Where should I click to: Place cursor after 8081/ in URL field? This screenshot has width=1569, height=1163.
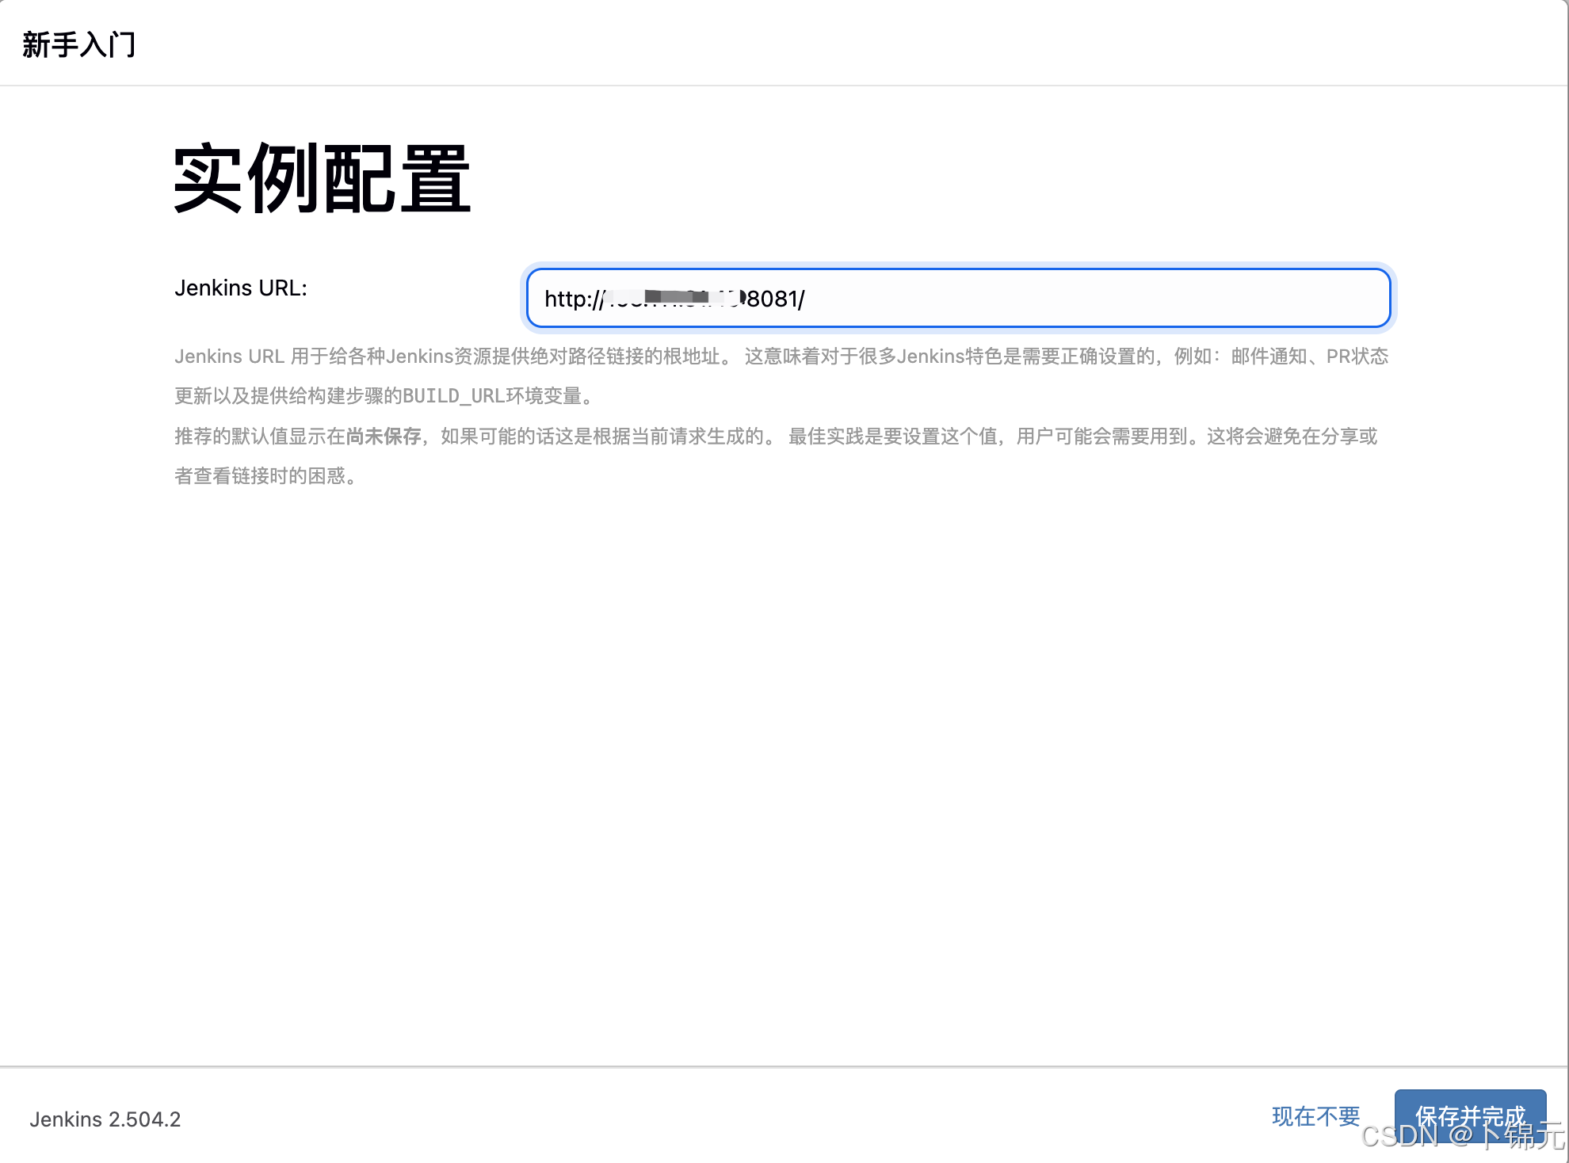pos(807,299)
